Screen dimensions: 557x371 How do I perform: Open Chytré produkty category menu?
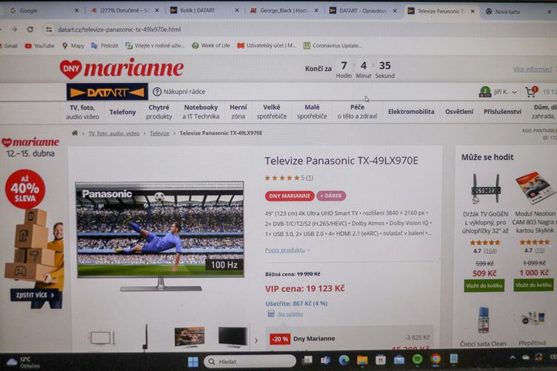(159, 112)
